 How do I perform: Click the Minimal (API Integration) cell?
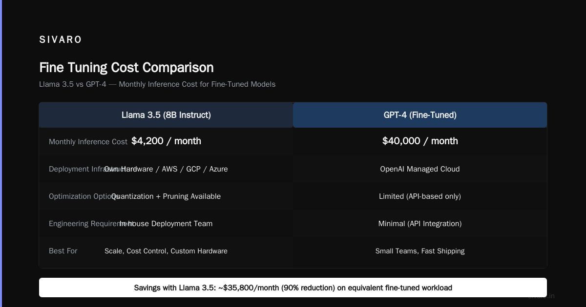point(420,224)
